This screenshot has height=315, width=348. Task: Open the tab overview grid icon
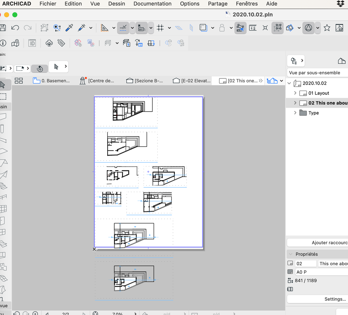click(x=19, y=81)
